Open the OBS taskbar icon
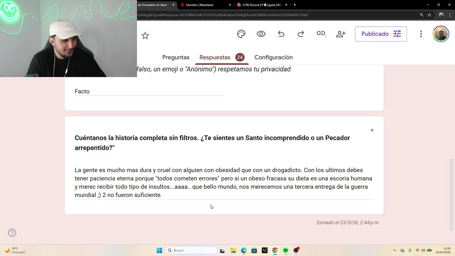The height and width of the screenshot is (256, 455). tap(296, 250)
